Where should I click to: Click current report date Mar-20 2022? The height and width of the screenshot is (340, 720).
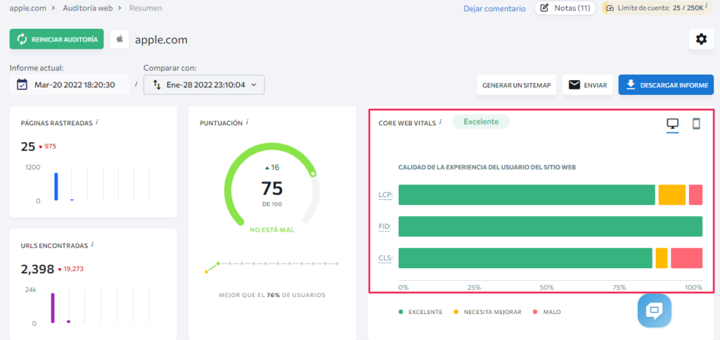[70, 85]
